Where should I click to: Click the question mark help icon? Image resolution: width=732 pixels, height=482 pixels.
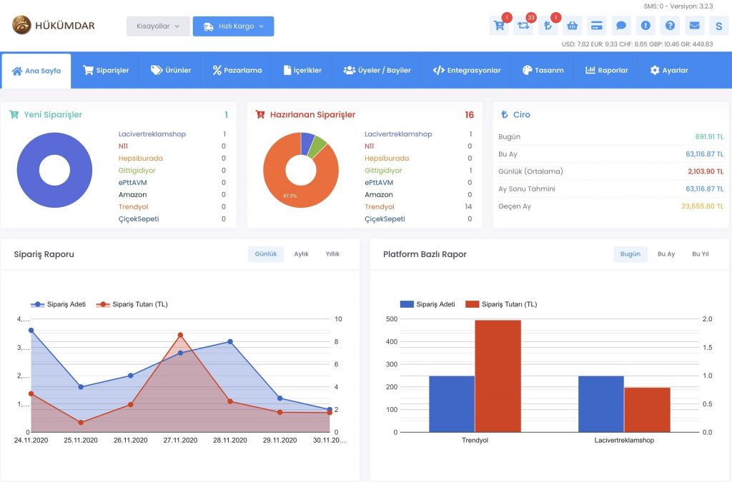pyautogui.click(x=670, y=26)
